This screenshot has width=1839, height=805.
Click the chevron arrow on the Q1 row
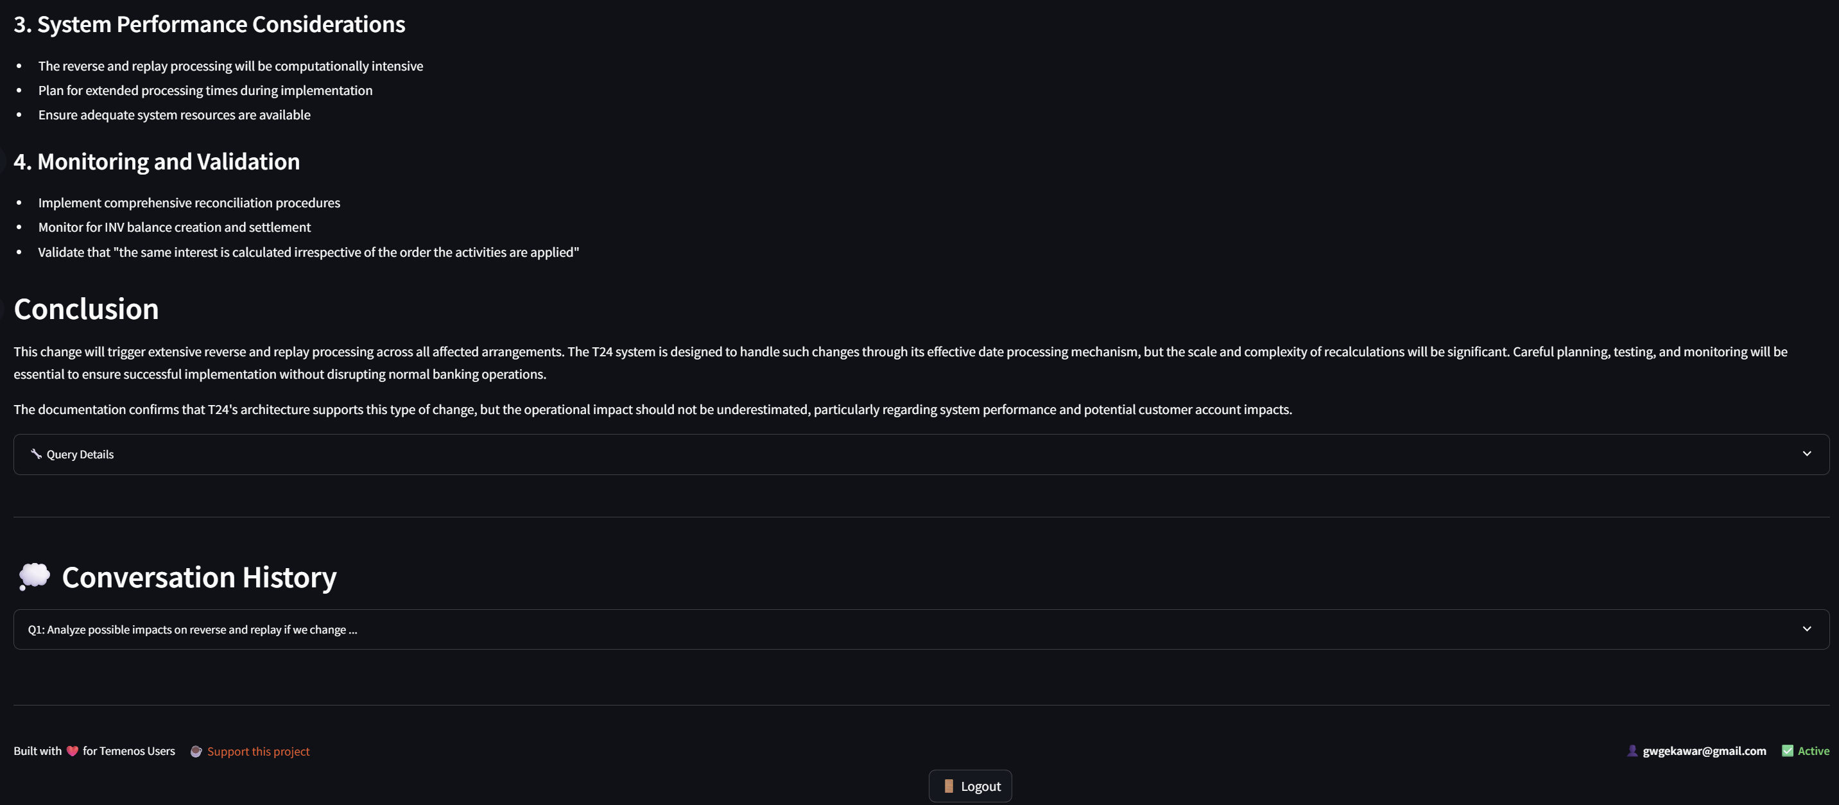point(1807,630)
